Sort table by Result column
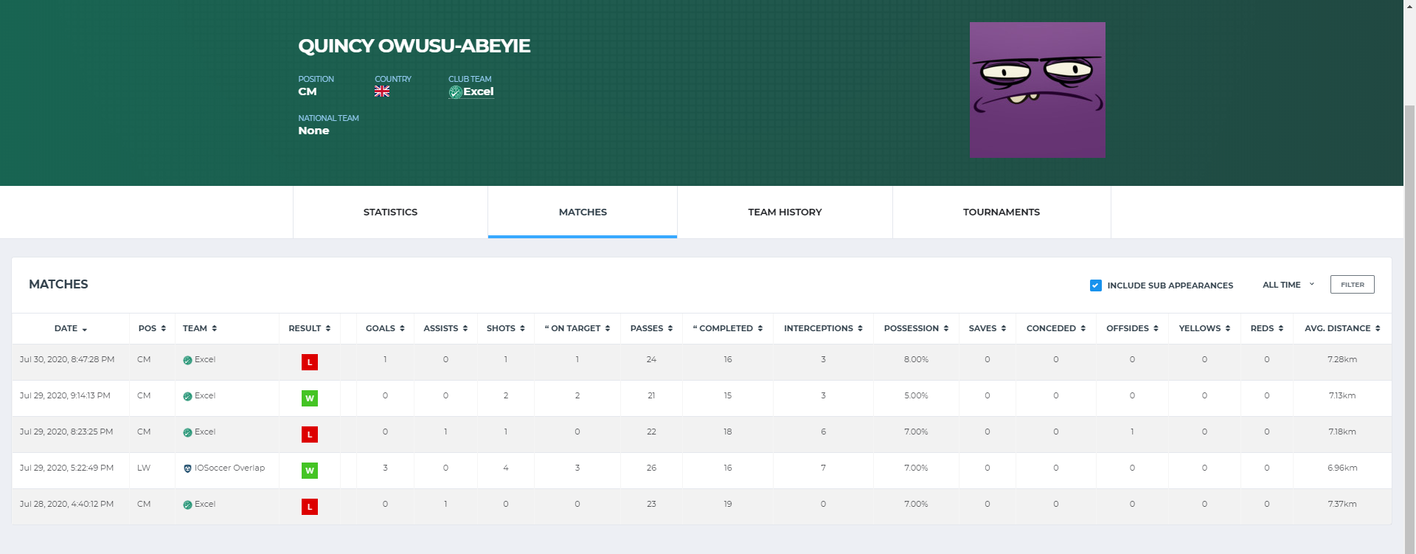This screenshot has width=1416, height=554. coord(310,328)
